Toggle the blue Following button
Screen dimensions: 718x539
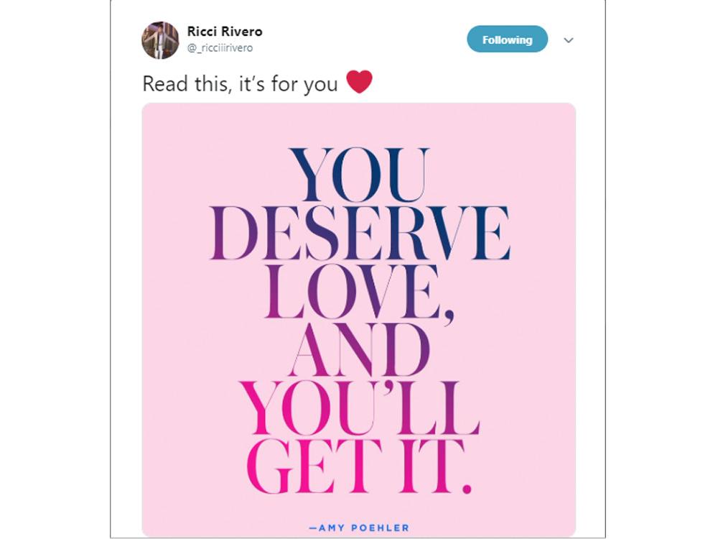point(507,40)
